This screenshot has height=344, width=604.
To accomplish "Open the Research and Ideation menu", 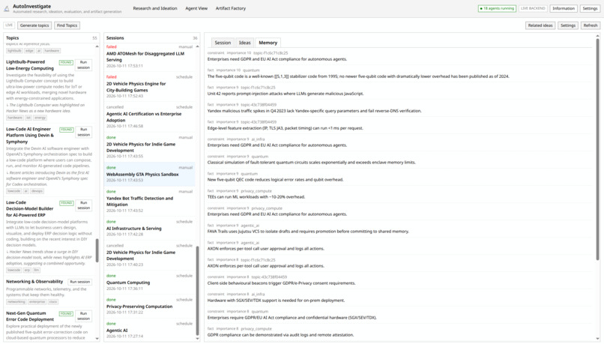I will [155, 8].
